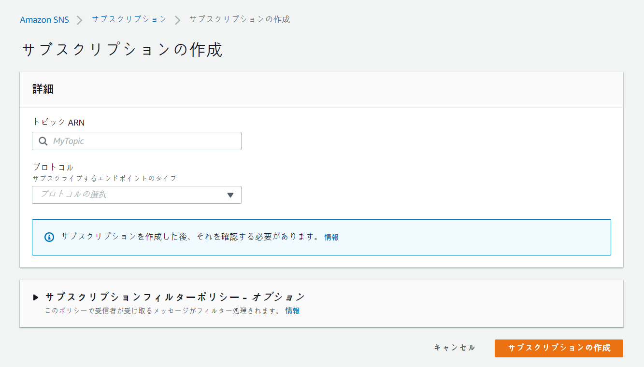Click the サブスクリプションの作成 page title
Viewport: 644px width, 367px height.
click(x=122, y=50)
